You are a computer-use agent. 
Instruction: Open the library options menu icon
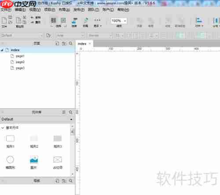64,112
